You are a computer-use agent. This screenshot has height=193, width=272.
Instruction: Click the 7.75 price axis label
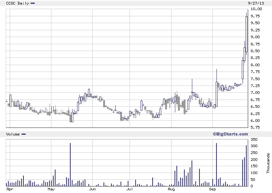(x=255, y=72)
